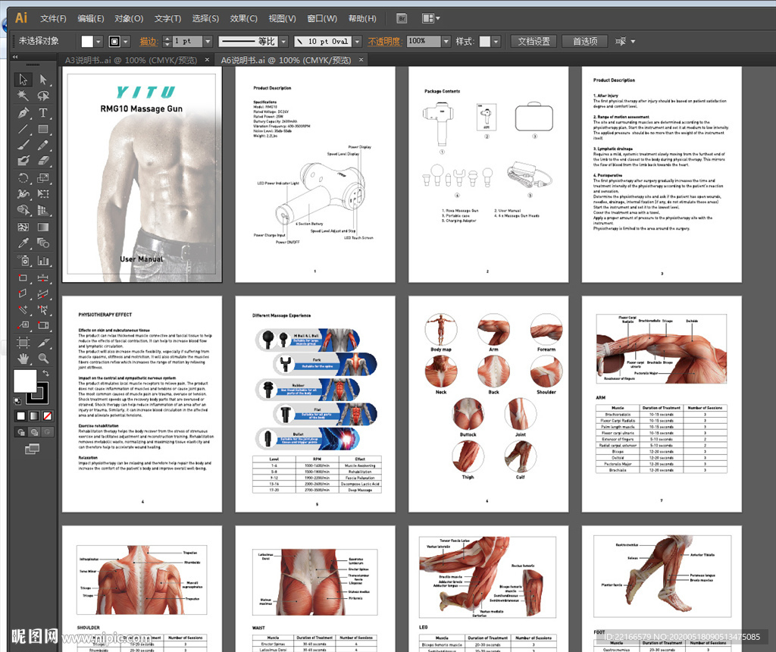Viewport: 776px width, 652px height.
Task: Open the stroke color dropdown arrow
Action: click(126, 42)
